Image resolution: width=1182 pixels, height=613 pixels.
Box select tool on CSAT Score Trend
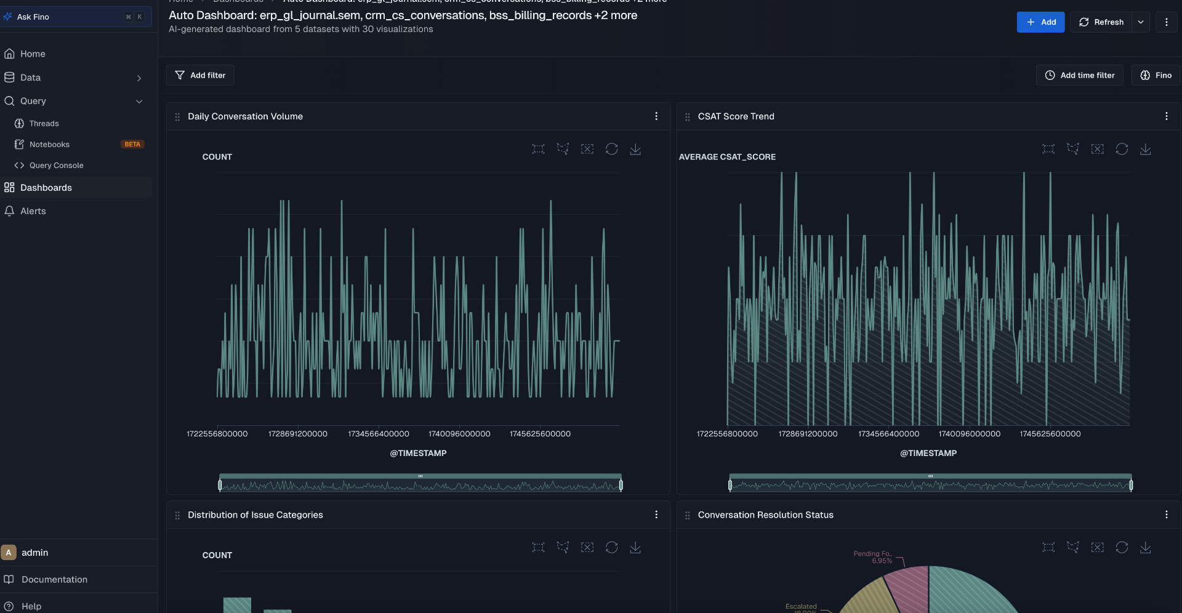click(x=1048, y=149)
